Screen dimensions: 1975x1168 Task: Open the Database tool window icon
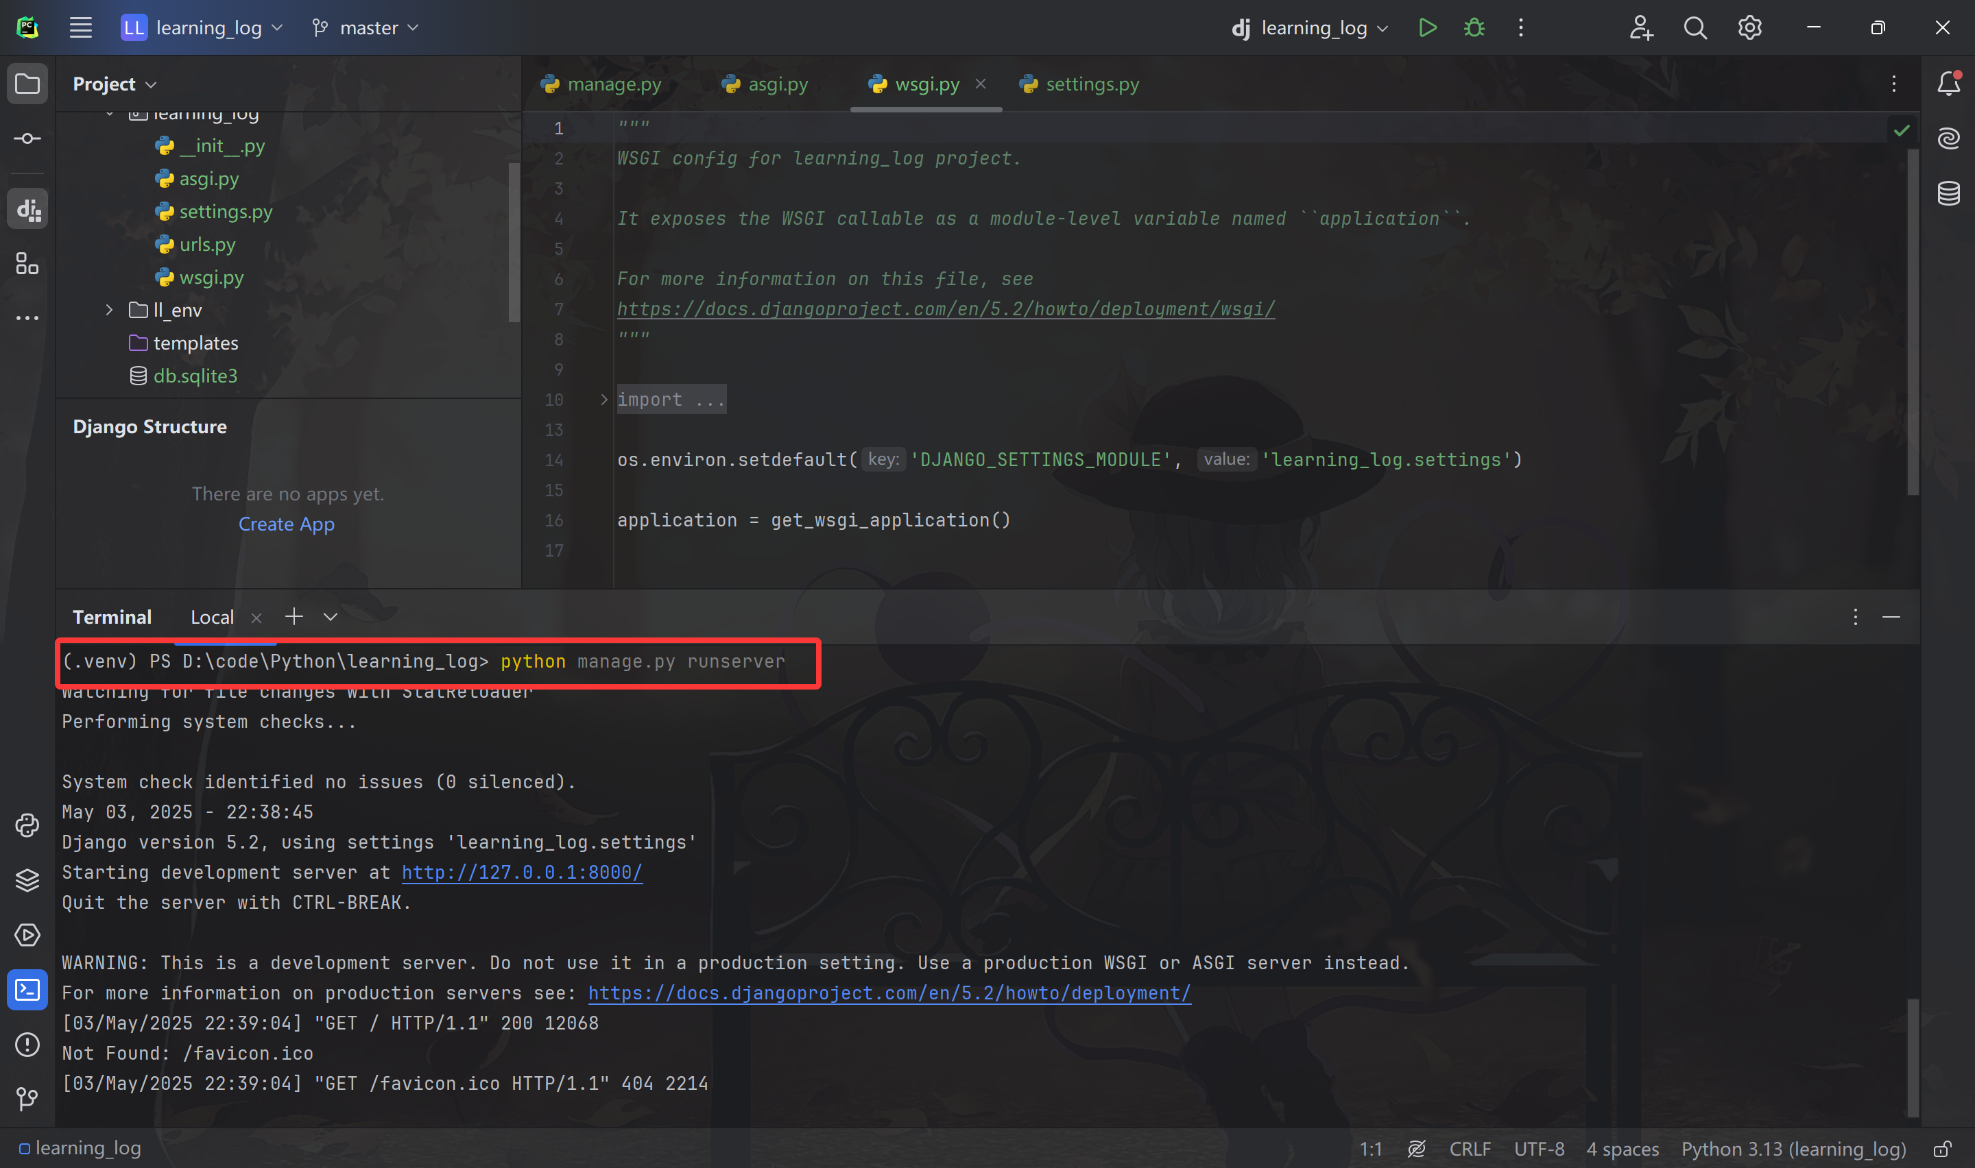coord(1948,193)
